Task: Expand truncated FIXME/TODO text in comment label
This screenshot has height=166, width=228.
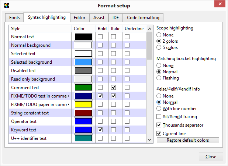Action: pyautogui.click(x=69, y=96)
